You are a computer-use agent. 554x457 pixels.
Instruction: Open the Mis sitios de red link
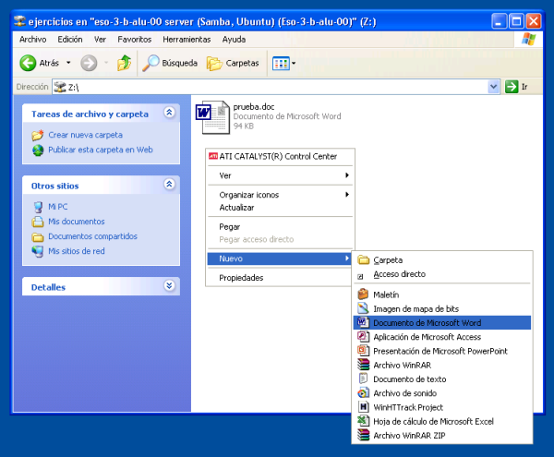click(x=76, y=251)
